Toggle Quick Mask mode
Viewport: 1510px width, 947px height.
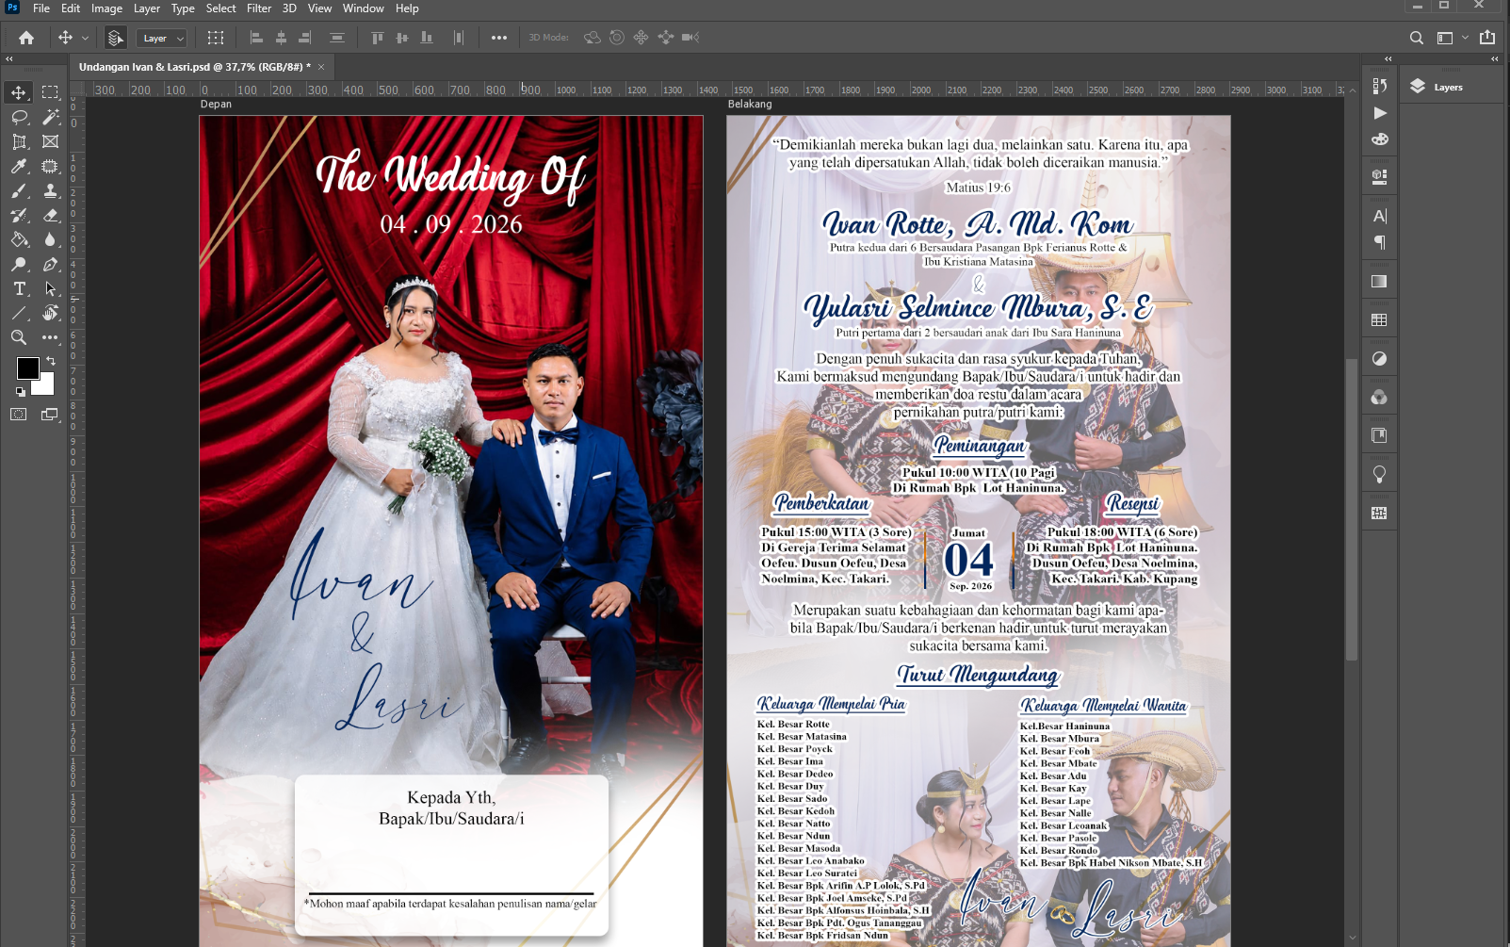tap(19, 415)
